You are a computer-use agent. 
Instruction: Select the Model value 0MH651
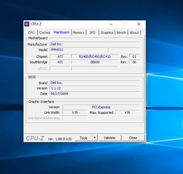78,50
